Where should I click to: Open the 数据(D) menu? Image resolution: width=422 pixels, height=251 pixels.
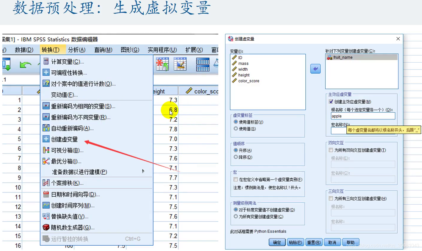click(x=24, y=50)
